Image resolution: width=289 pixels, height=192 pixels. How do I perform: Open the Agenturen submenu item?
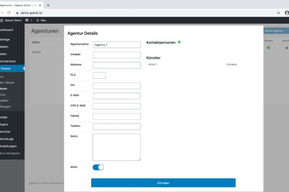click(4, 88)
